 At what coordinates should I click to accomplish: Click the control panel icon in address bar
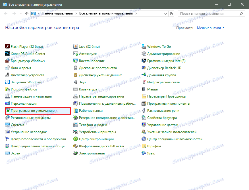coord(34,13)
